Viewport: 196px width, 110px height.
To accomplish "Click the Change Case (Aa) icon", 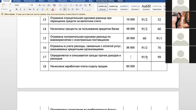I will click(48, 5).
